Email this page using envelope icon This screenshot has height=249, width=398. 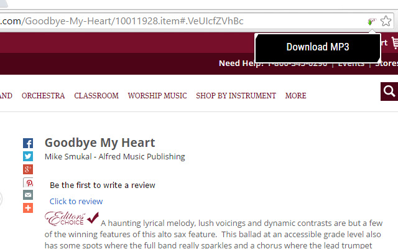click(28, 195)
